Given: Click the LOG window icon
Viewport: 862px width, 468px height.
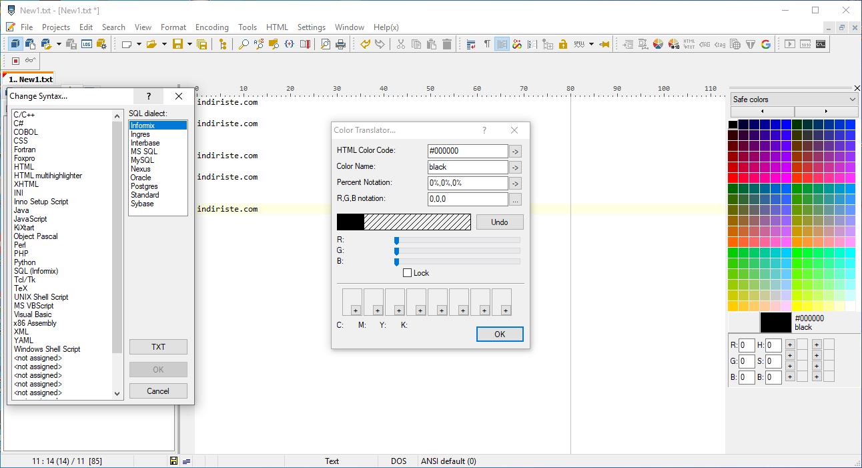Looking at the screenshot, I should point(87,44).
